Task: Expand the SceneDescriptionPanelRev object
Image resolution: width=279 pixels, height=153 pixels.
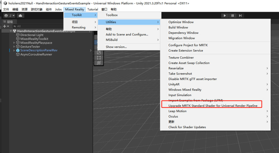Action: tap(14, 50)
